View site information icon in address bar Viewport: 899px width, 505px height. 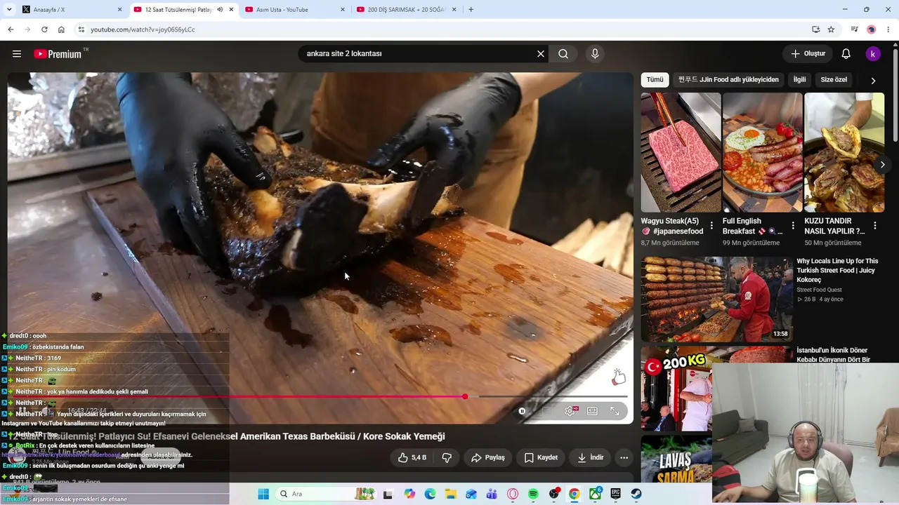point(81,29)
